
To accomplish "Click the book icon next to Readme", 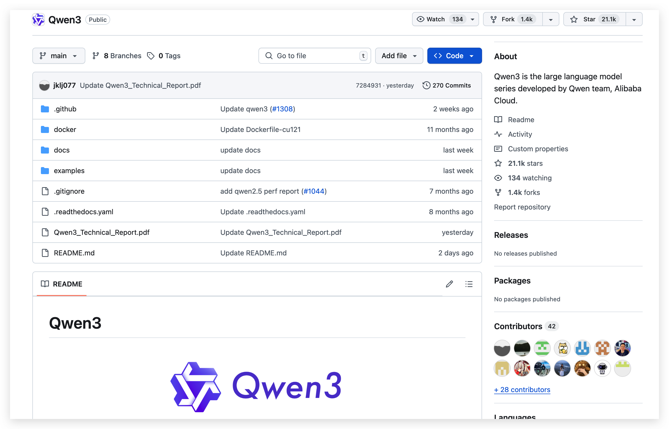I will click(x=498, y=120).
